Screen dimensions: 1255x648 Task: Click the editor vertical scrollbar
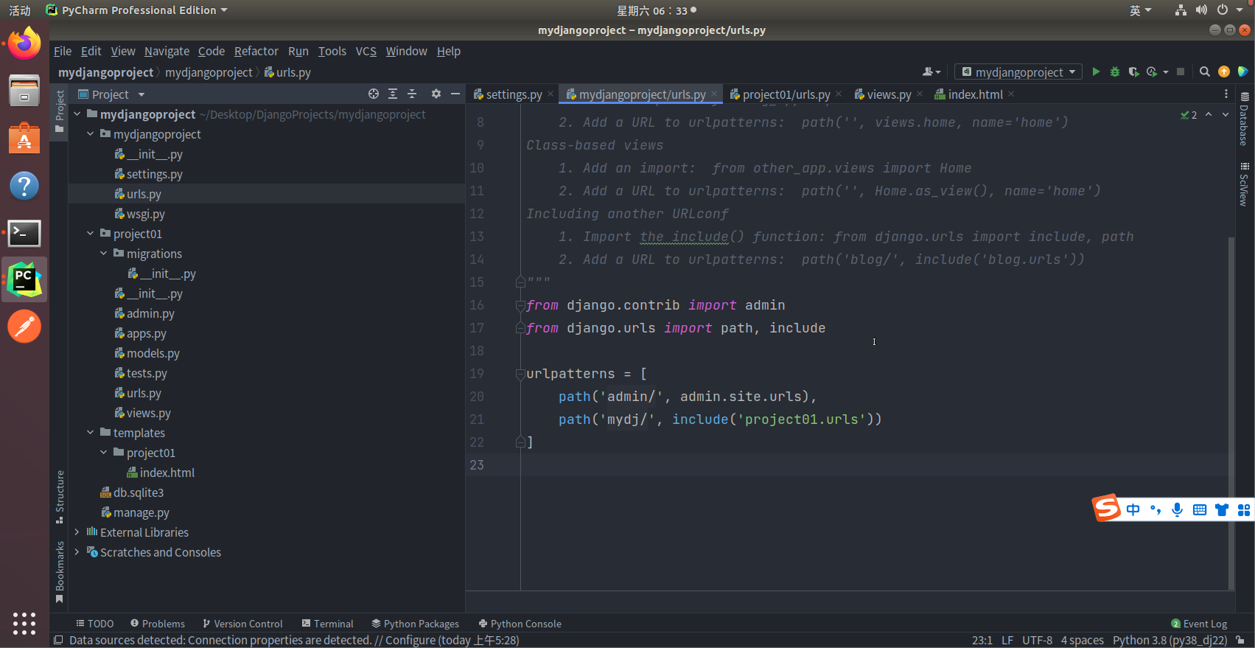point(1231,413)
